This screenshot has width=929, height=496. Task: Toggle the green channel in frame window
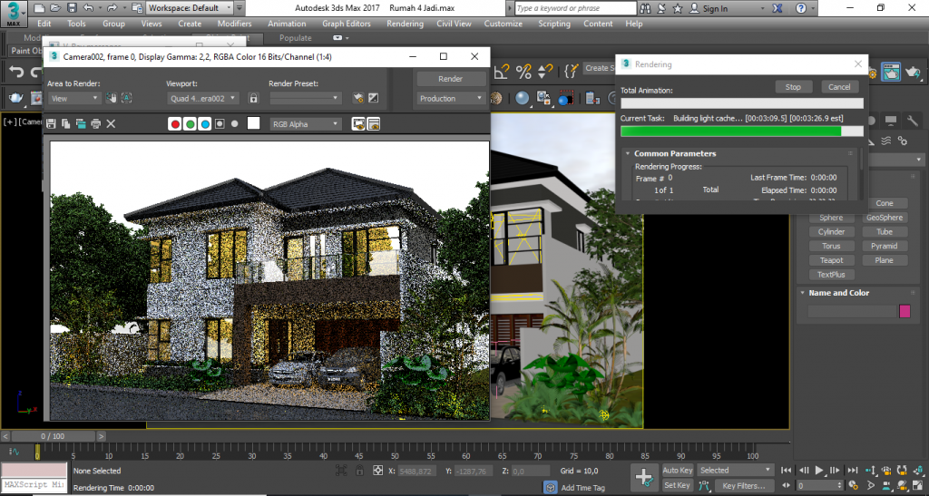coord(190,123)
